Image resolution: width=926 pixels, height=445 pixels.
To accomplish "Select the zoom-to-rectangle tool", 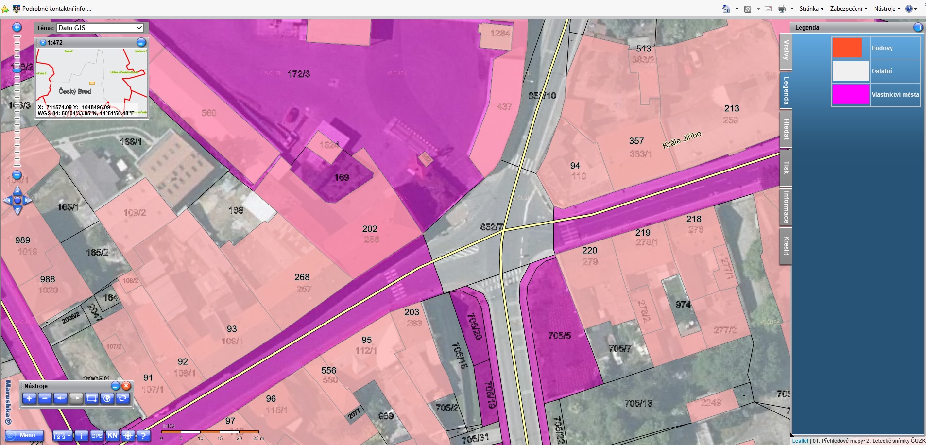I will coord(91,399).
